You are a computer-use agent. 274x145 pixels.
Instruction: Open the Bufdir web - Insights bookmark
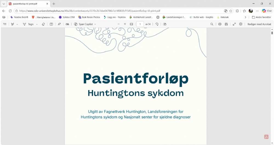click(201, 17)
